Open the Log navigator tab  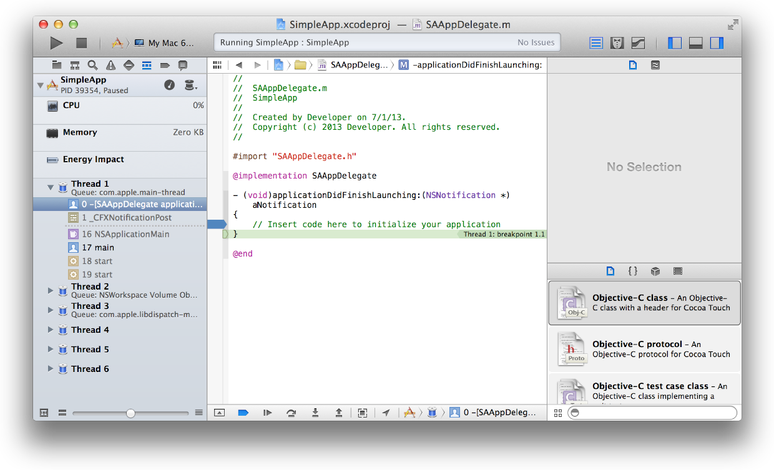coord(183,65)
